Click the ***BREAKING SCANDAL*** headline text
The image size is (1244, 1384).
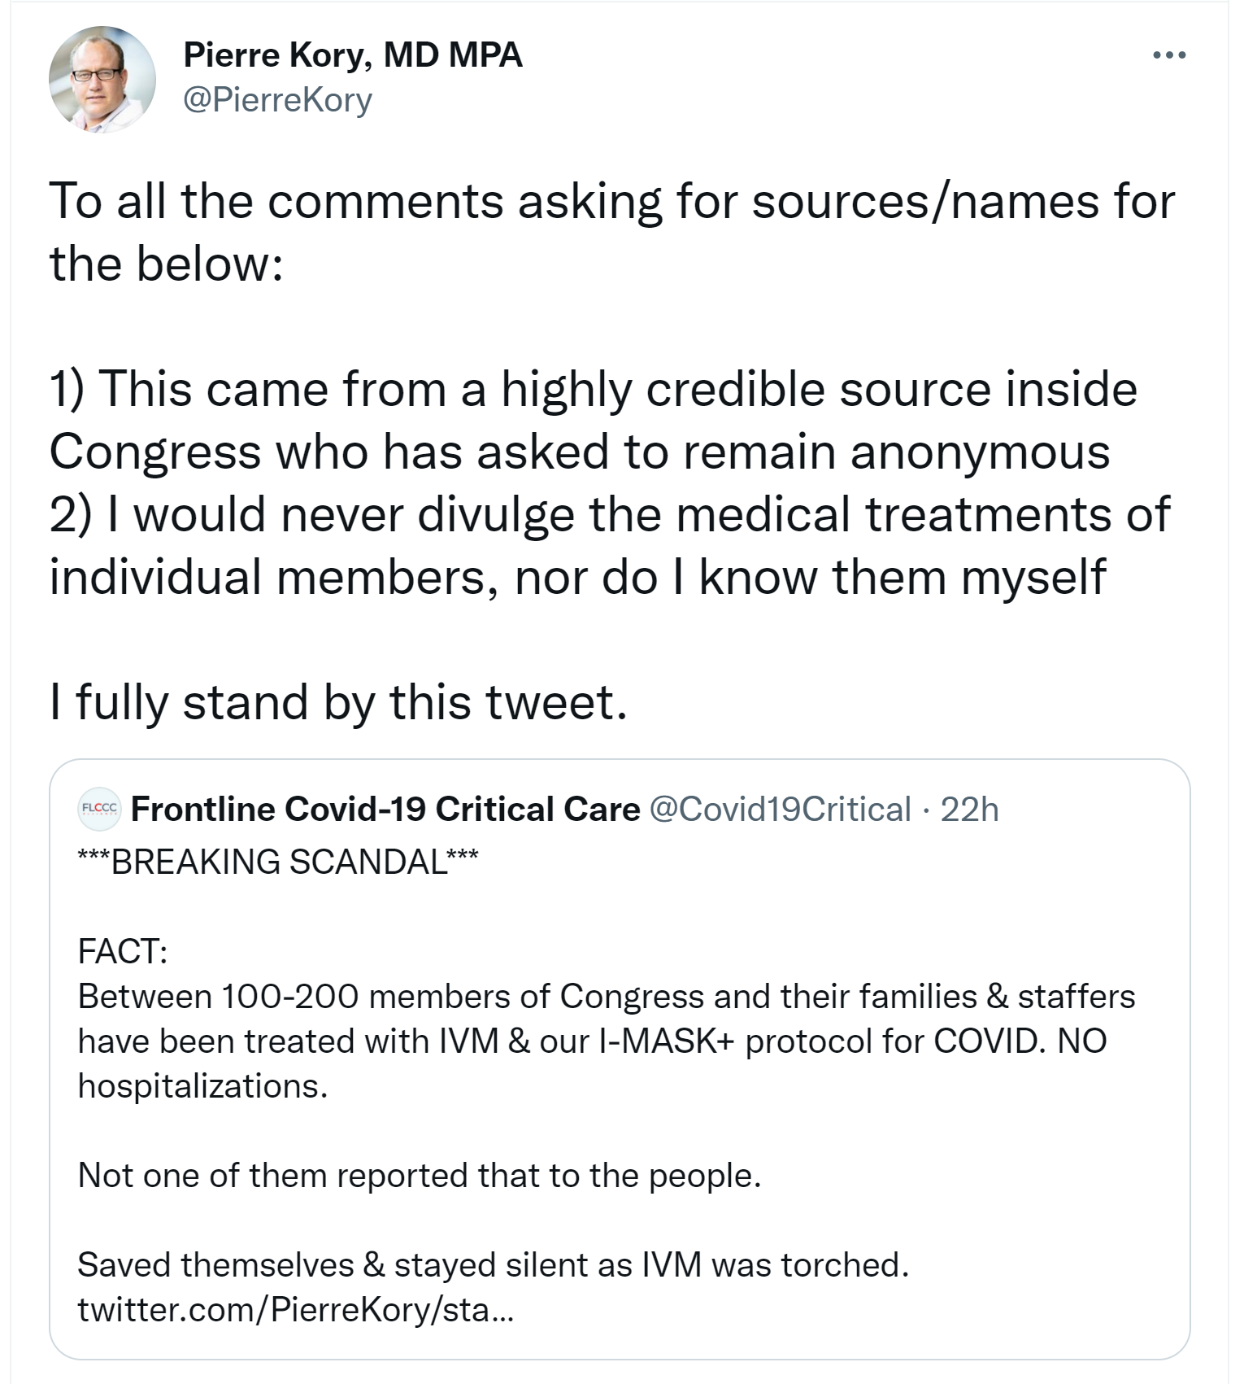point(278,862)
